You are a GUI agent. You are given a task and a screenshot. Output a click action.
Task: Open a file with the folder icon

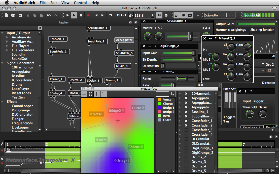[x=13, y=15]
